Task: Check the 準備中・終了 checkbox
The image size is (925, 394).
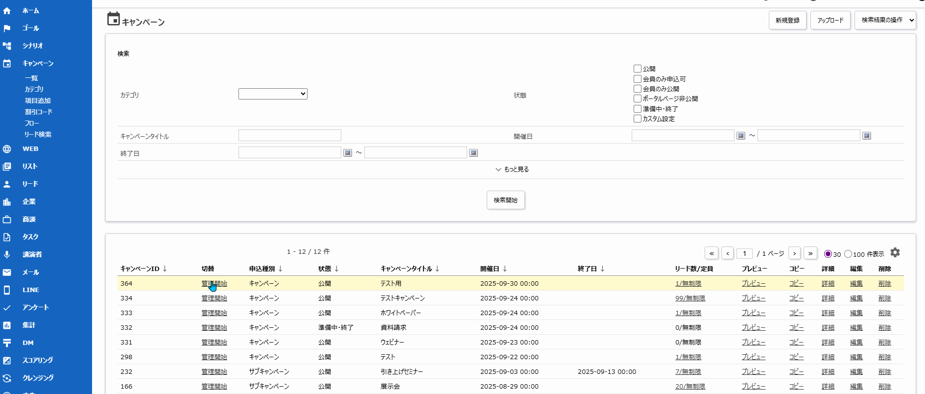Action: point(638,109)
